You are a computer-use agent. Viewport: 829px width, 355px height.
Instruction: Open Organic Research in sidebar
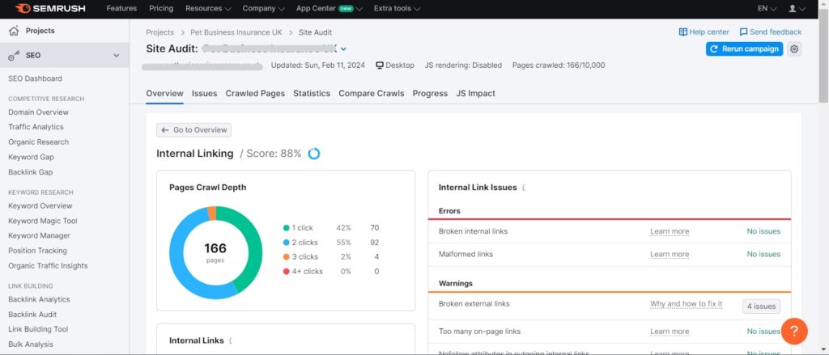(39, 142)
